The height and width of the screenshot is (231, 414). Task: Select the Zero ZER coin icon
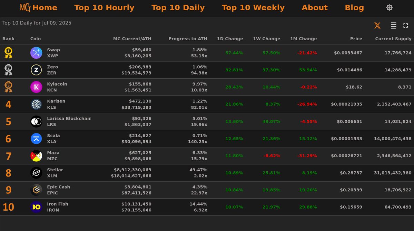click(36, 70)
